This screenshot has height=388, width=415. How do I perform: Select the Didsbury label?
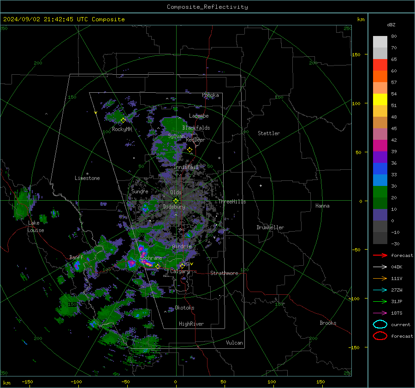(x=174, y=207)
